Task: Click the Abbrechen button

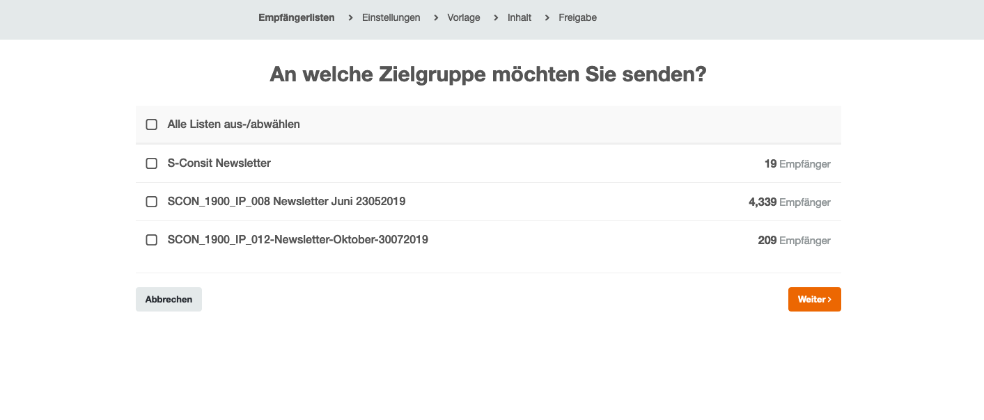Action: coord(169,300)
